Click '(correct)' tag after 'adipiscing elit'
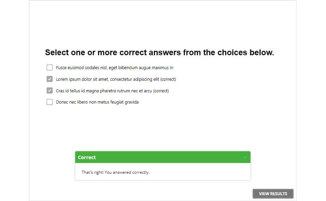 (x=168, y=79)
